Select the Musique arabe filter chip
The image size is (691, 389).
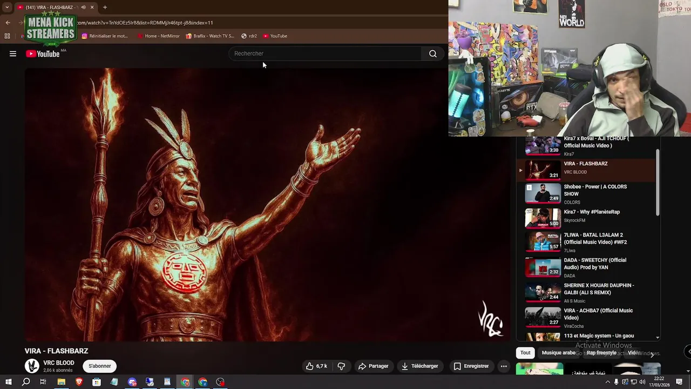(x=558, y=353)
